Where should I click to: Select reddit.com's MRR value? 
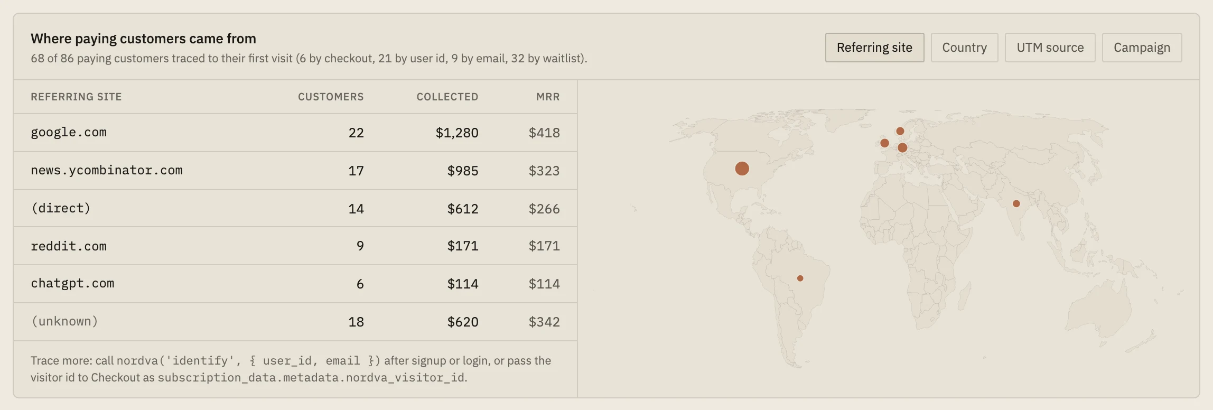544,246
